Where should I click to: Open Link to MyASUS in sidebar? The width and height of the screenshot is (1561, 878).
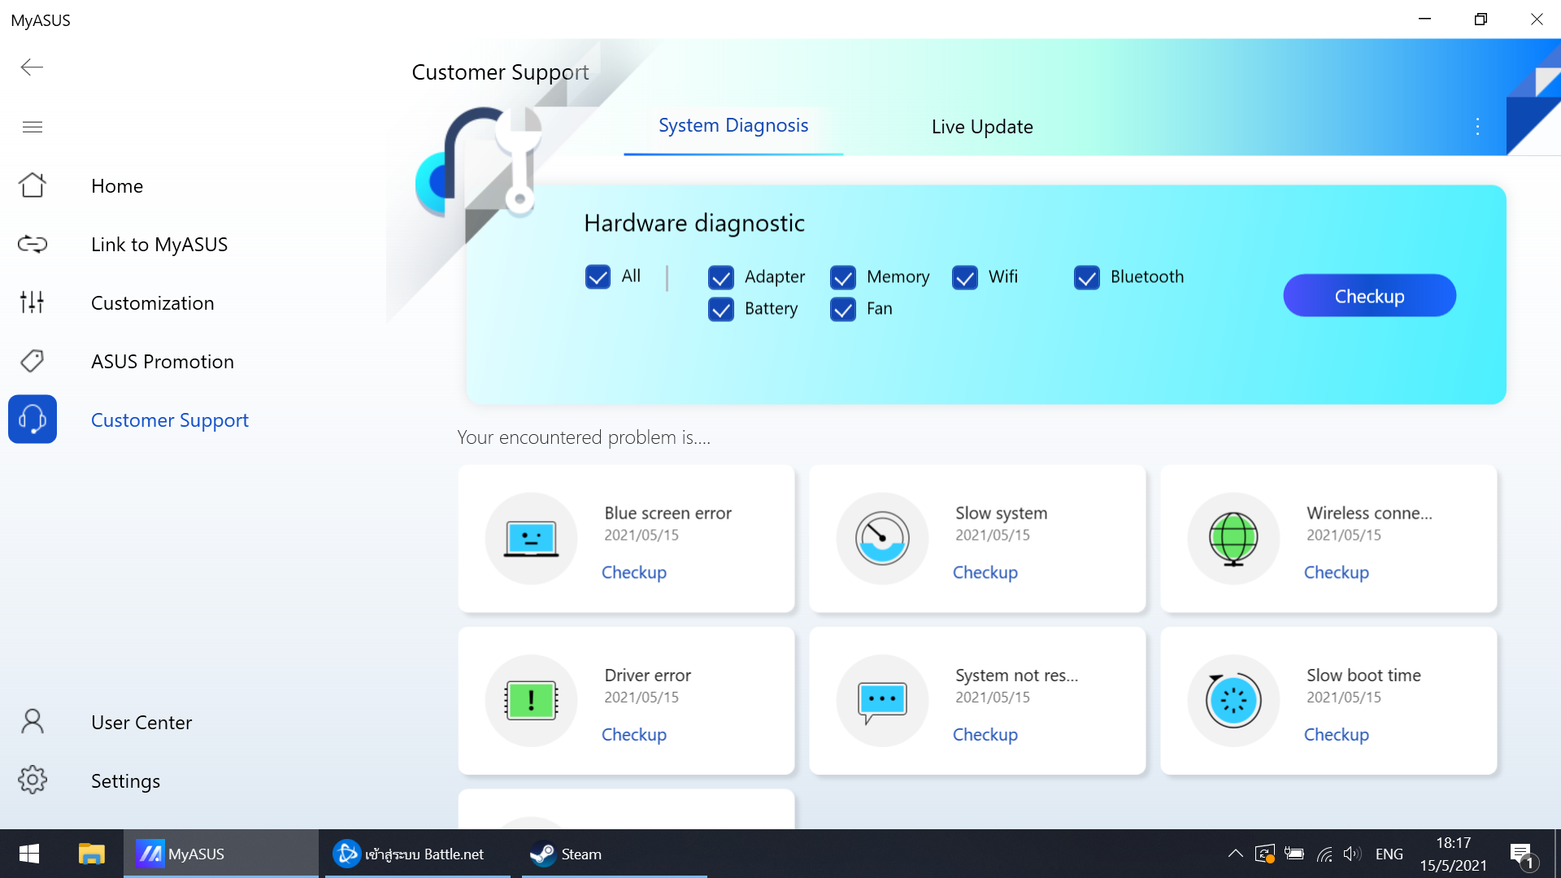click(x=159, y=245)
